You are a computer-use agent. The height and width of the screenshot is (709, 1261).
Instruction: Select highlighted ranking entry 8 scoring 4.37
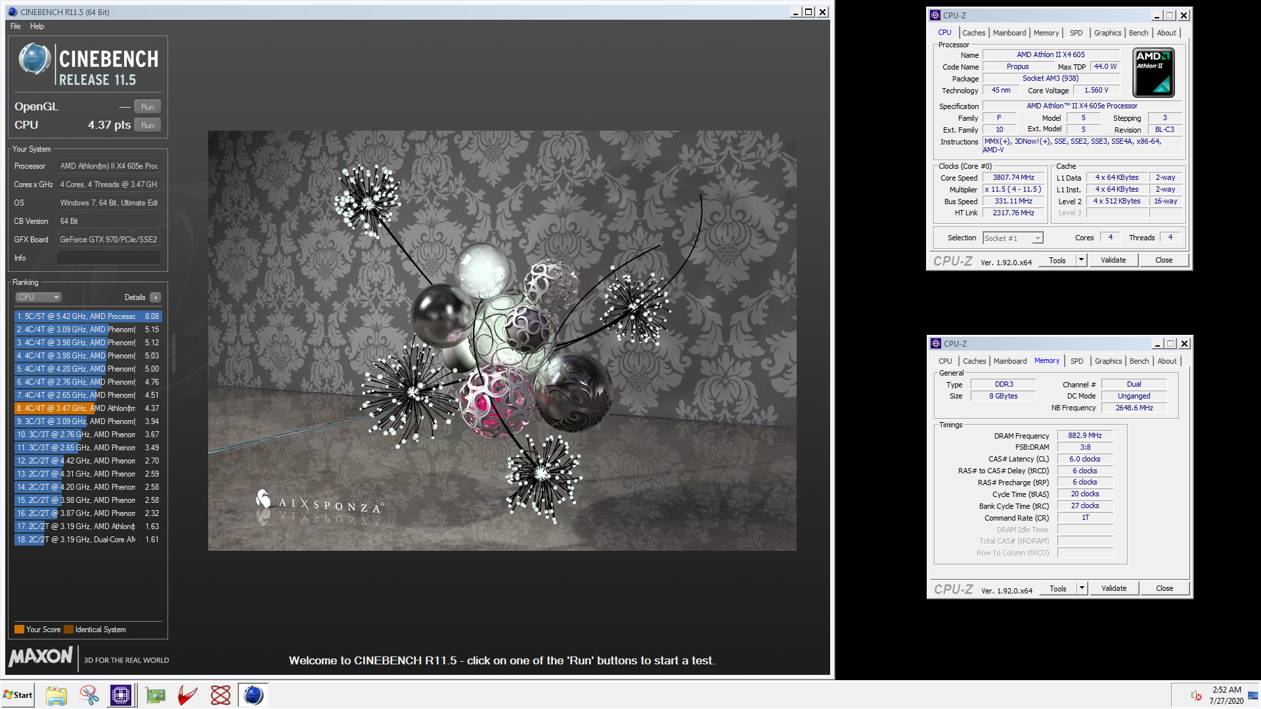pyautogui.click(x=88, y=408)
